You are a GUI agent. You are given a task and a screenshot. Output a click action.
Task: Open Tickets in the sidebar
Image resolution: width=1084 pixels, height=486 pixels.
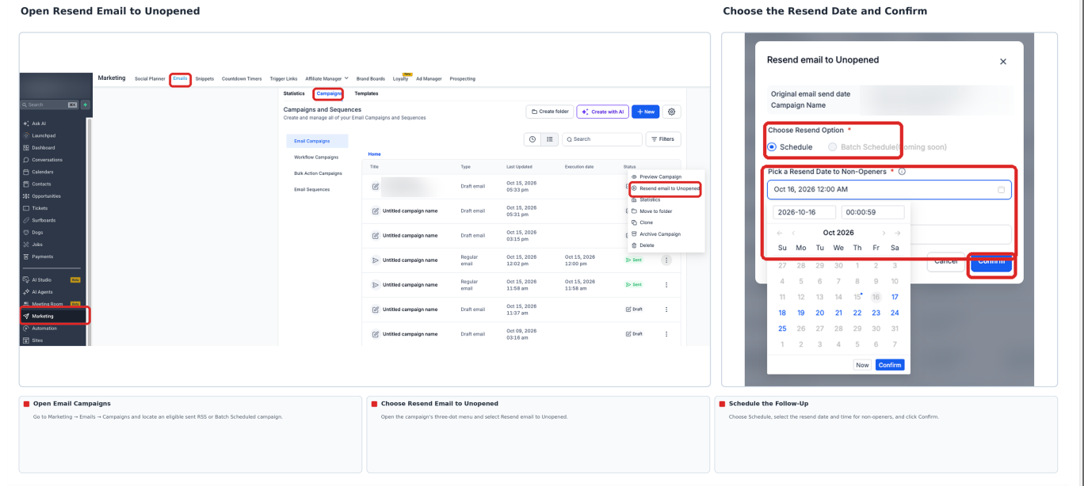pos(40,208)
